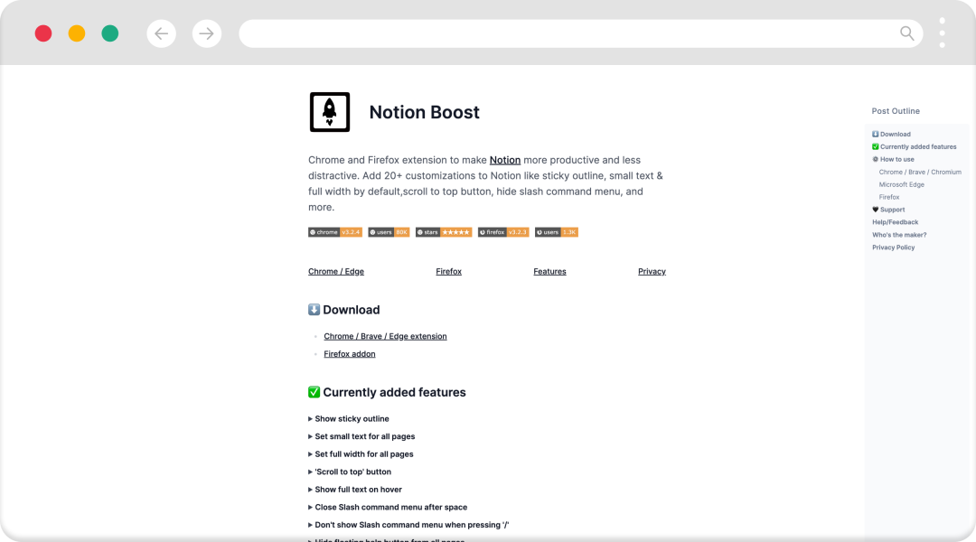This screenshot has width=976, height=542.
Task: Open the Chrome / Brave / Edge extension link
Action: pyautogui.click(x=385, y=336)
